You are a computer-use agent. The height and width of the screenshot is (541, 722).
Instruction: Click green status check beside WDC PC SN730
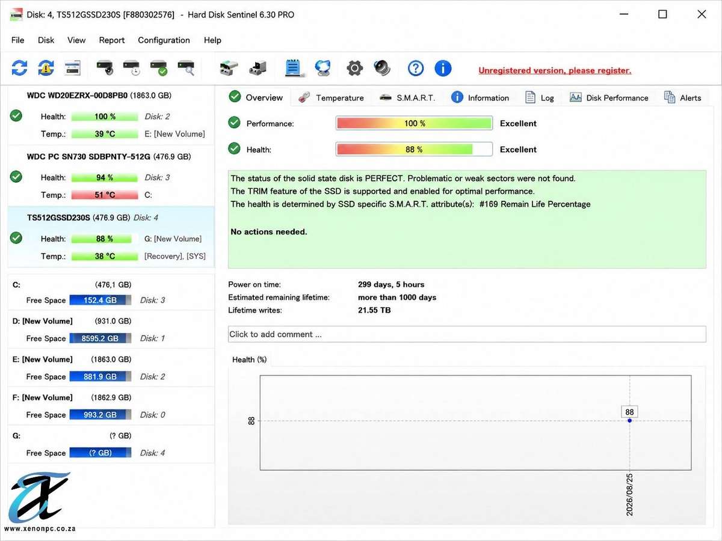tap(16, 177)
